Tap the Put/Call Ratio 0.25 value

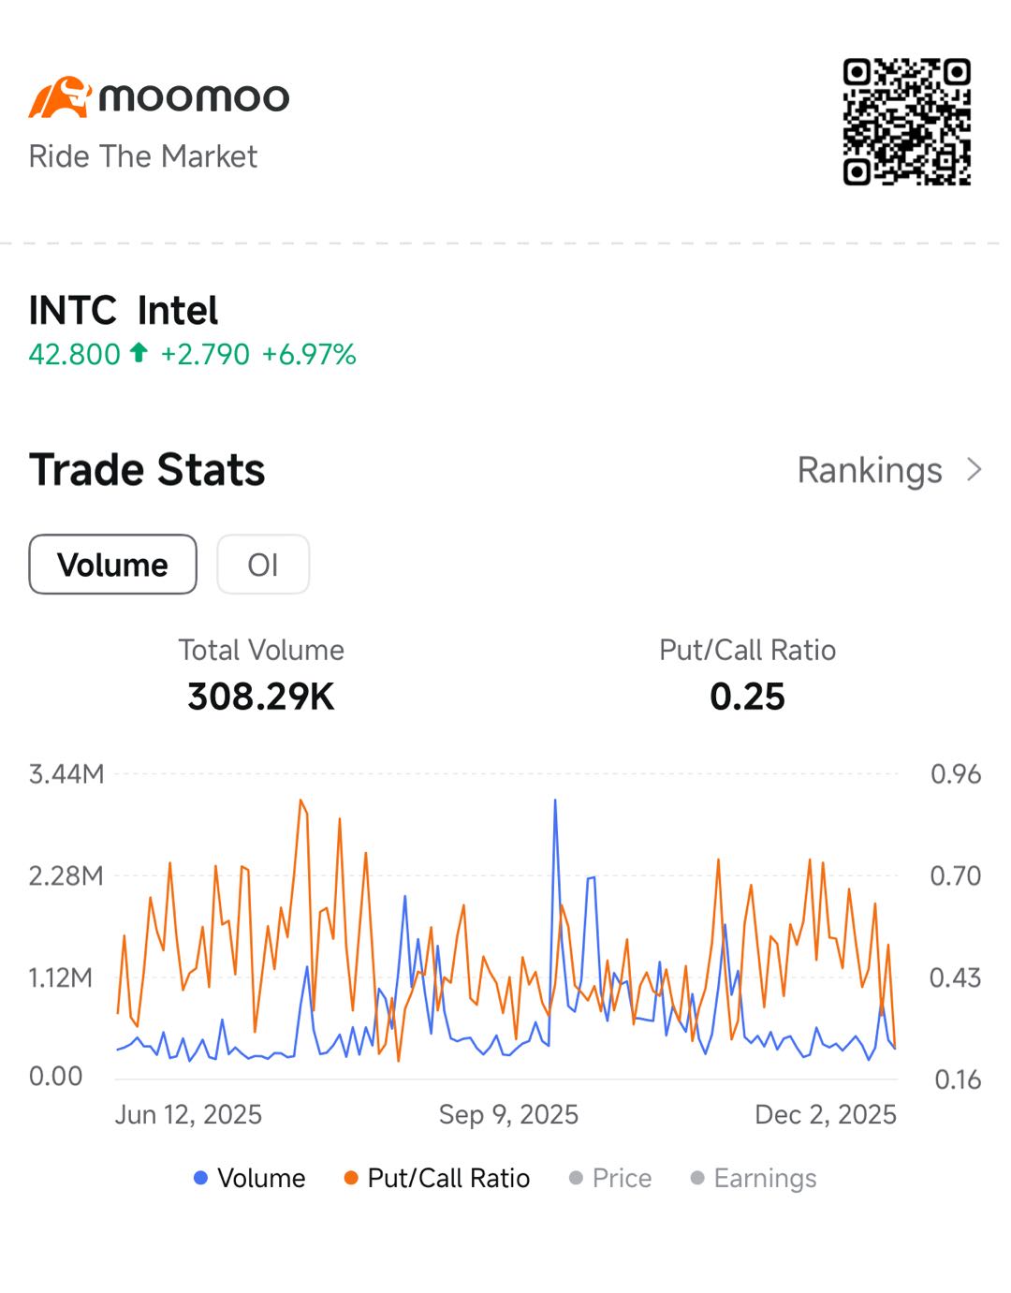[x=747, y=697]
